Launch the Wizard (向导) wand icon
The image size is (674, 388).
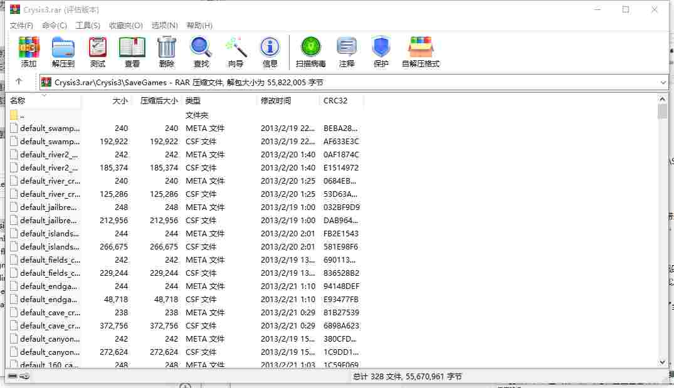point(236,51)
